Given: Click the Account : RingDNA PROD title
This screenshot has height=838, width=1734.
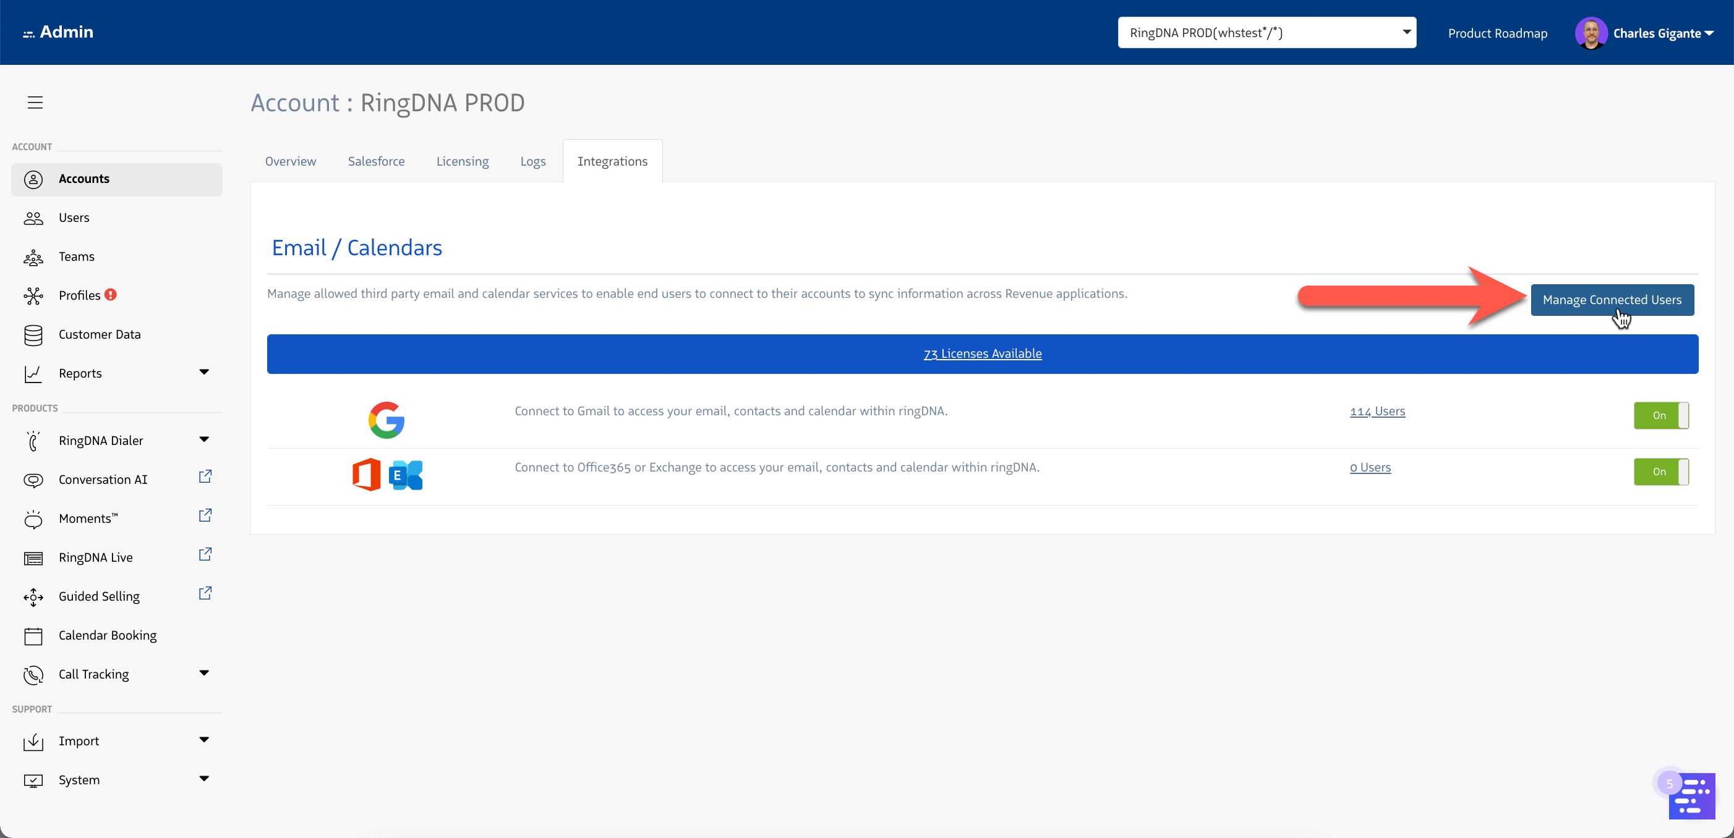Looking at the screenshot, I should [x=388, y=103].
